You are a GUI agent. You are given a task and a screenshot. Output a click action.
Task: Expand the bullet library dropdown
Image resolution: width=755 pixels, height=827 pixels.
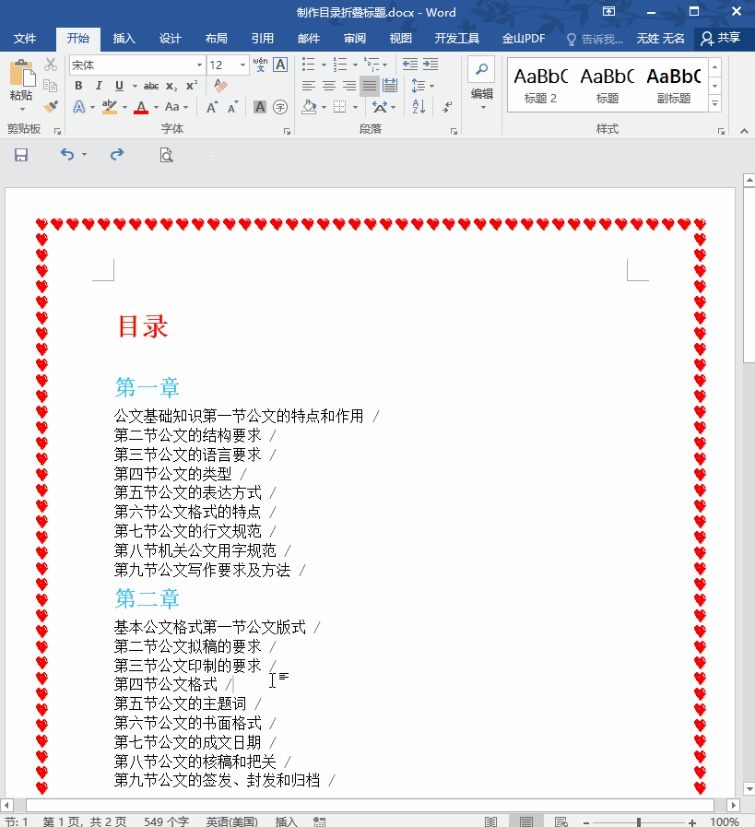[324, 65]
